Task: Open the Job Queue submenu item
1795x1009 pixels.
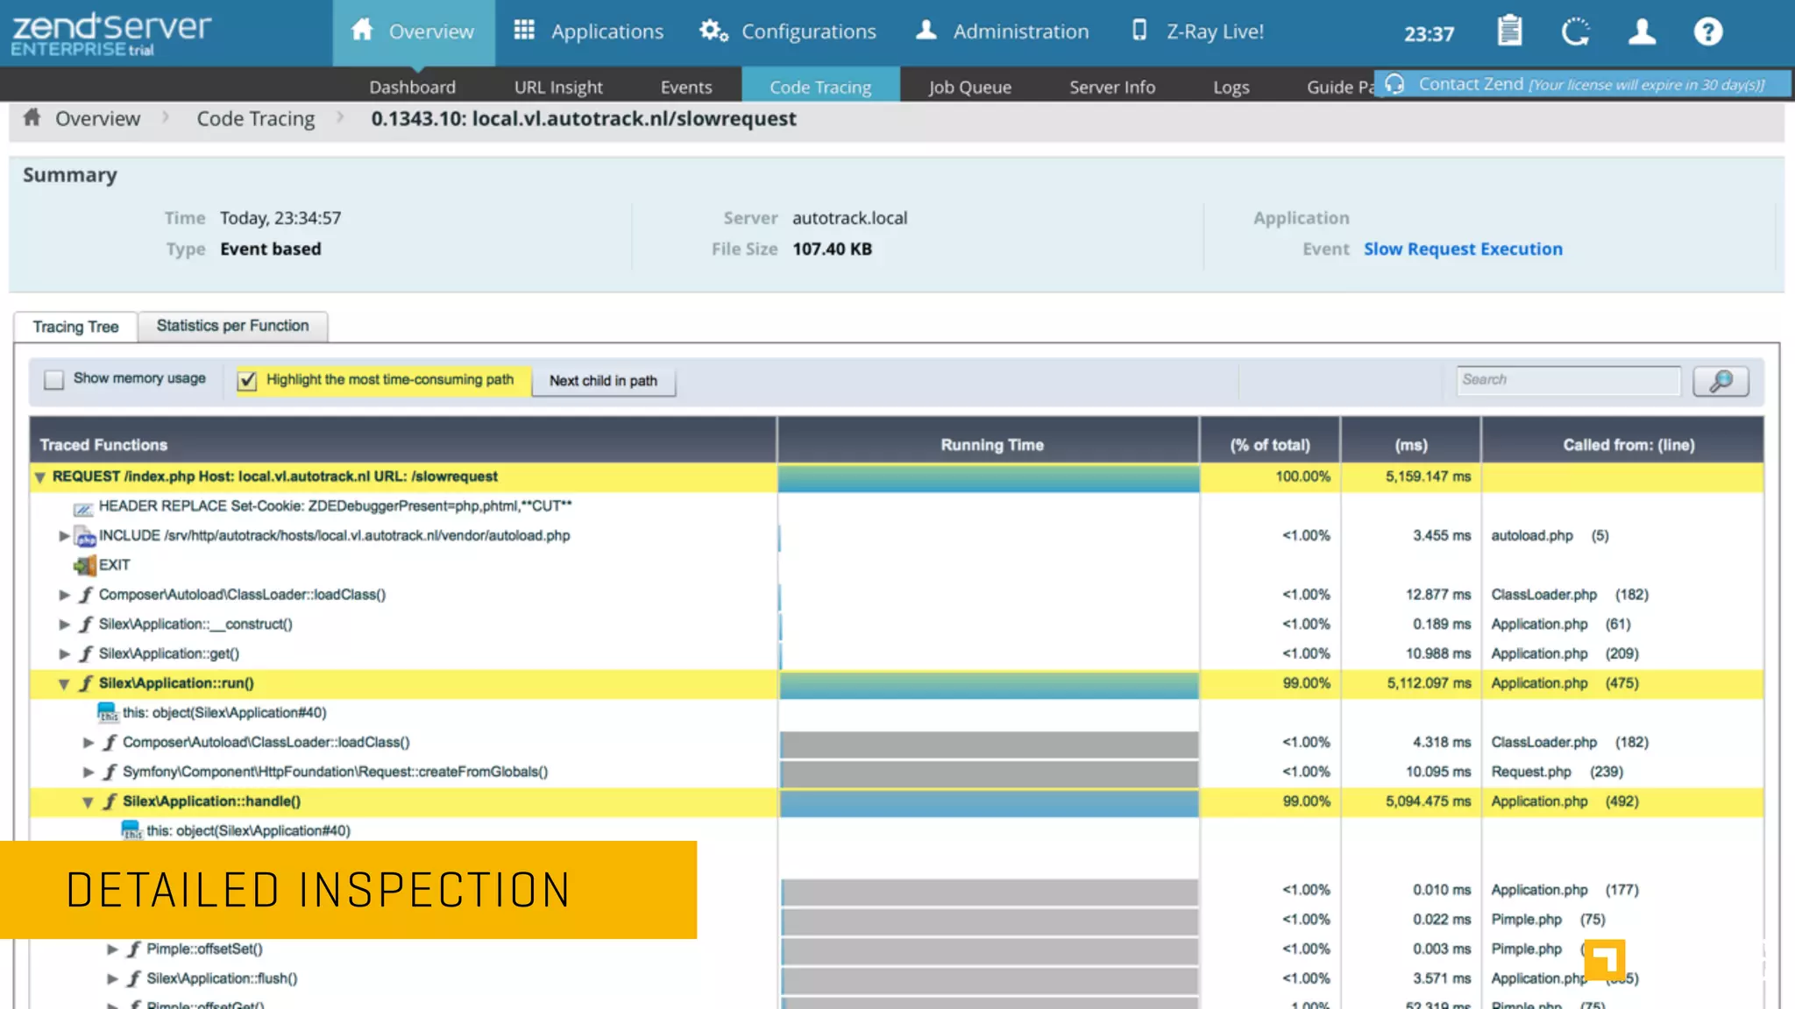Action: 969,87
